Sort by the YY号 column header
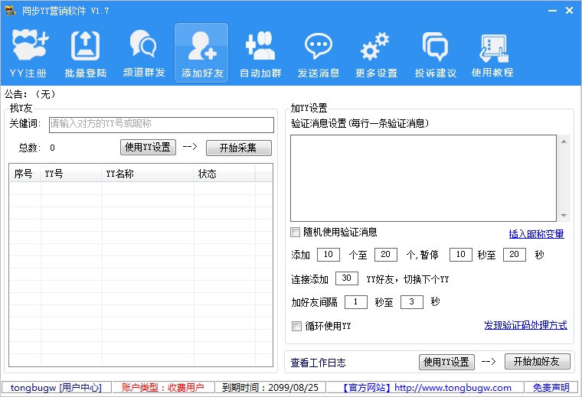 coord(70,174)
